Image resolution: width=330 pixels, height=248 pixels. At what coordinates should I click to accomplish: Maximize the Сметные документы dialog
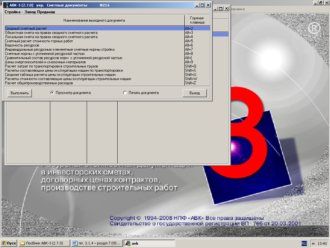(x=202, y=5)
